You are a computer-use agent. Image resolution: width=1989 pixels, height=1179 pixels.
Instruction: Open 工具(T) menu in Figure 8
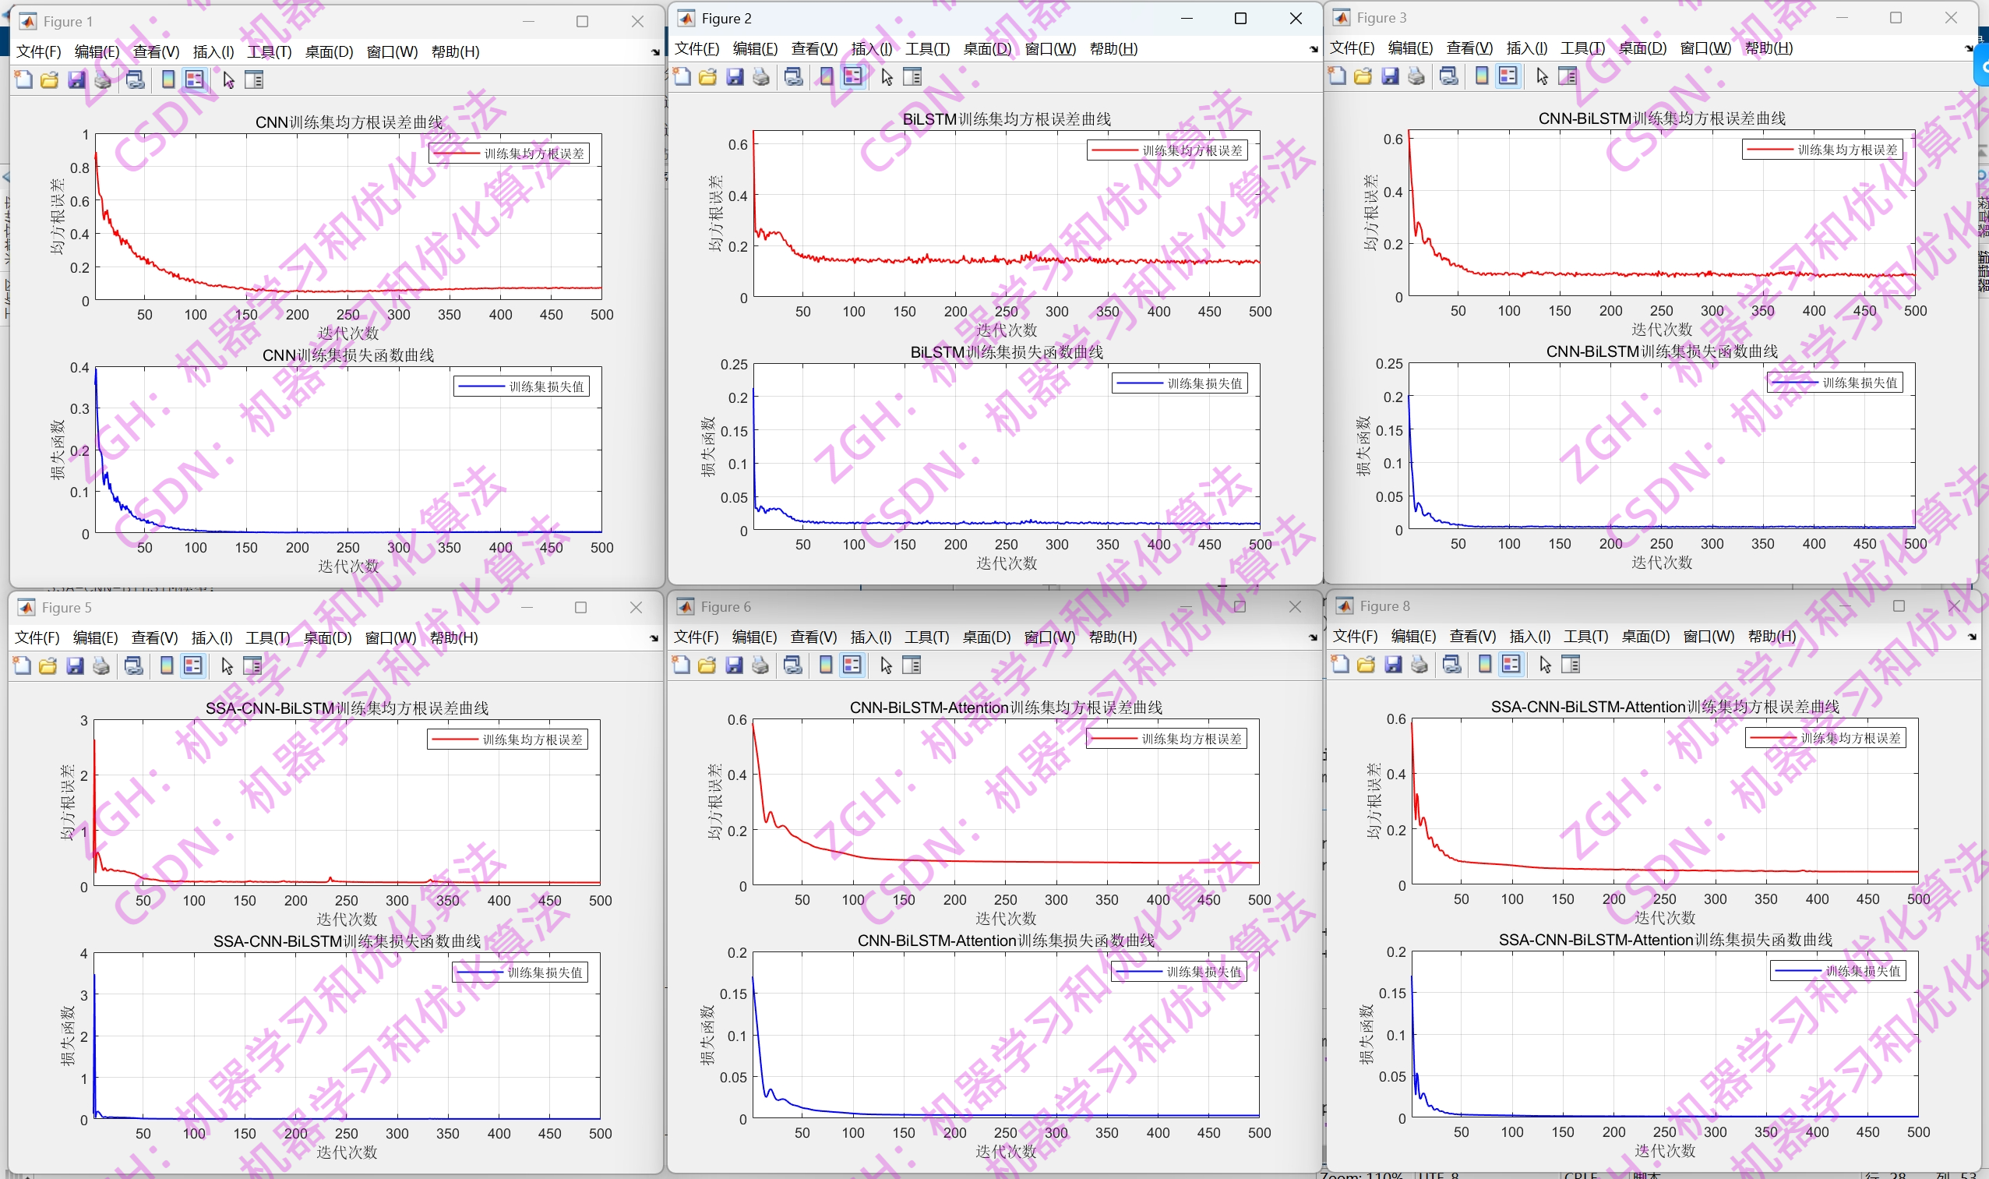1585,637
